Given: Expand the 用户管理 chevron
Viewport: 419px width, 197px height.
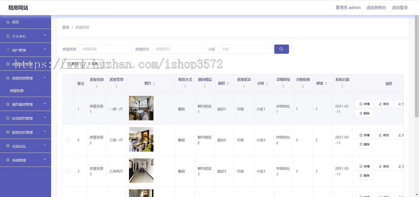Looking at the screenshot, I should (45, 49).
